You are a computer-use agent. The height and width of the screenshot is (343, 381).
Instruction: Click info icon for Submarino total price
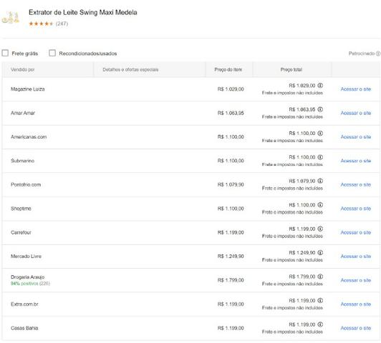click(320, 157)
